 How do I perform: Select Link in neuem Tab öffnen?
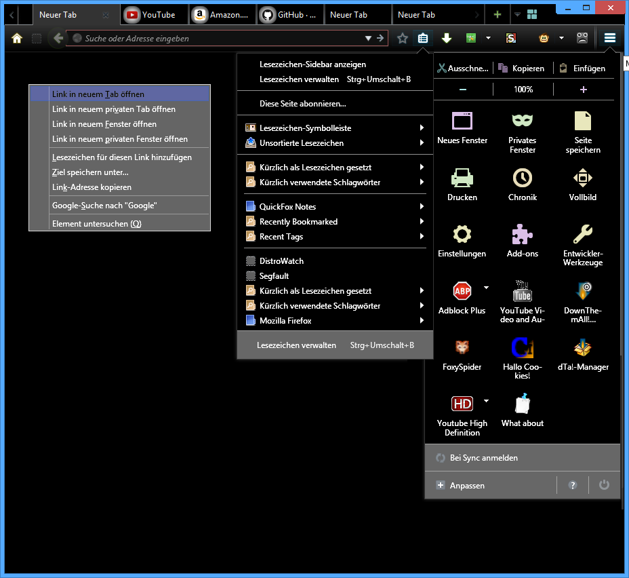[119, 94]
